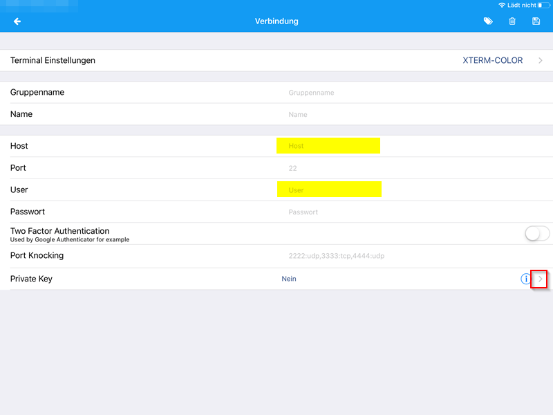Edit the Port field showing 22
The height and width of the screenshot is (415, 553).
(x=346, y=168)
